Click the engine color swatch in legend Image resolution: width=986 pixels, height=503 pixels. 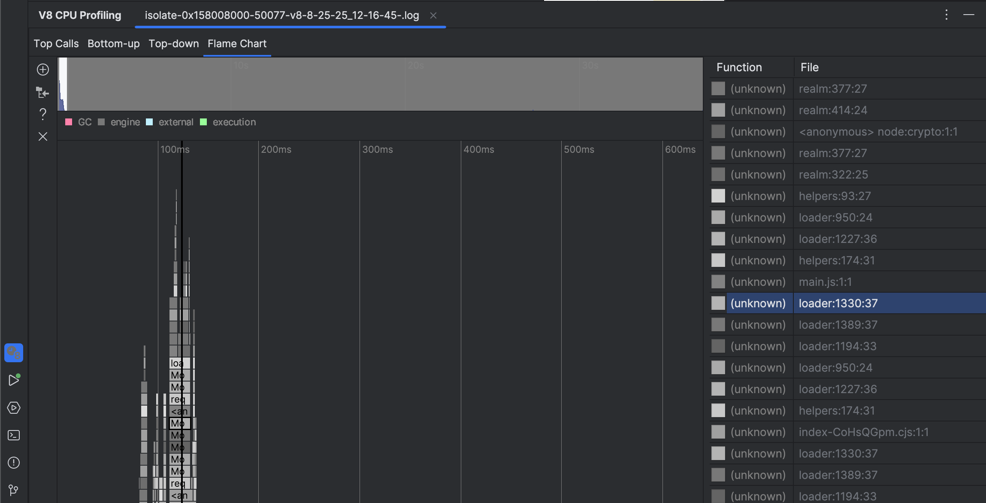102,122
